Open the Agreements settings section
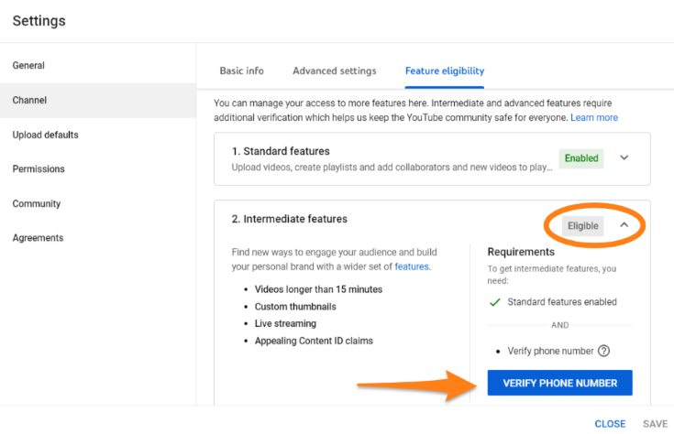Screen dimensions: 674x434 pyautogui.click(x=38, y=238)
